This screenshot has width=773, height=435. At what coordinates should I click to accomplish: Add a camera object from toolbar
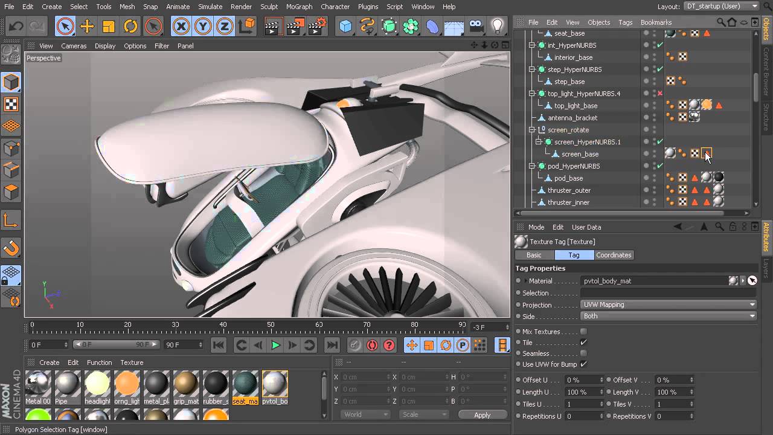coord(476,26)
